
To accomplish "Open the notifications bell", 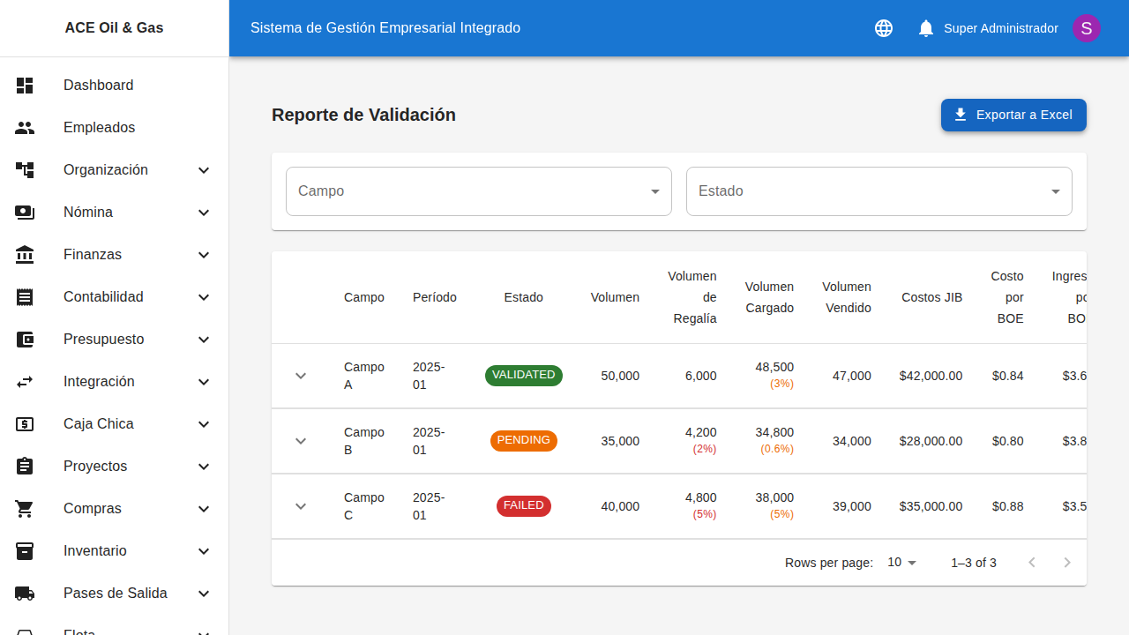I will [x=925, y=27].
